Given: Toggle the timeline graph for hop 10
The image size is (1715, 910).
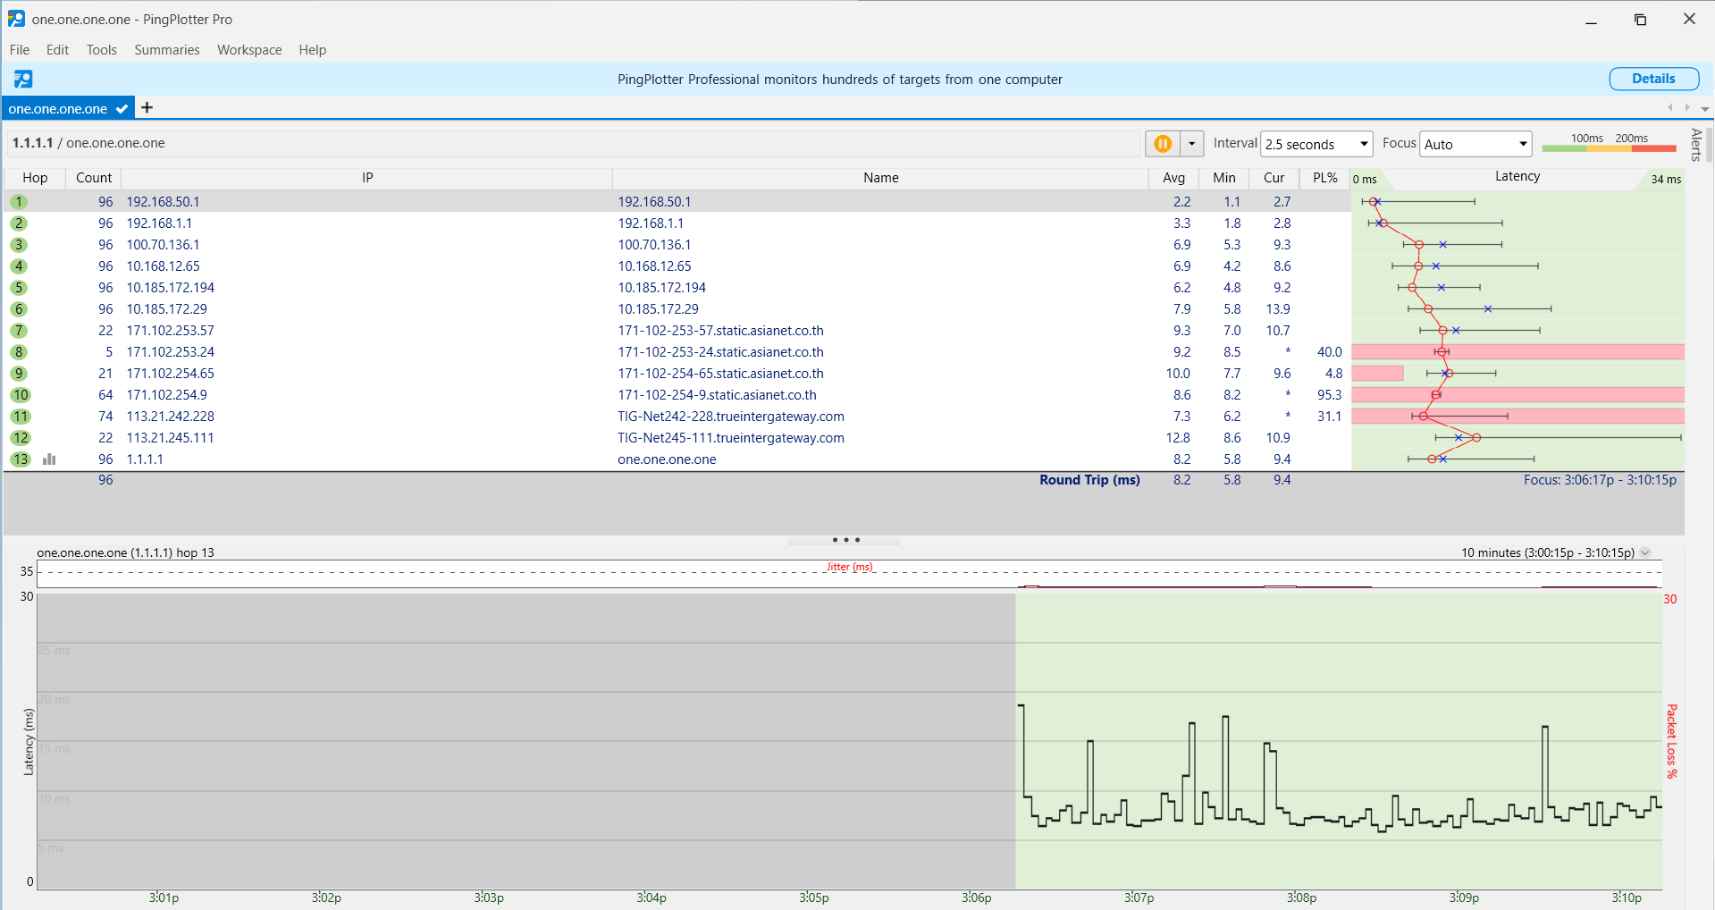Looking at the screenshot, I should click(21, 395).
